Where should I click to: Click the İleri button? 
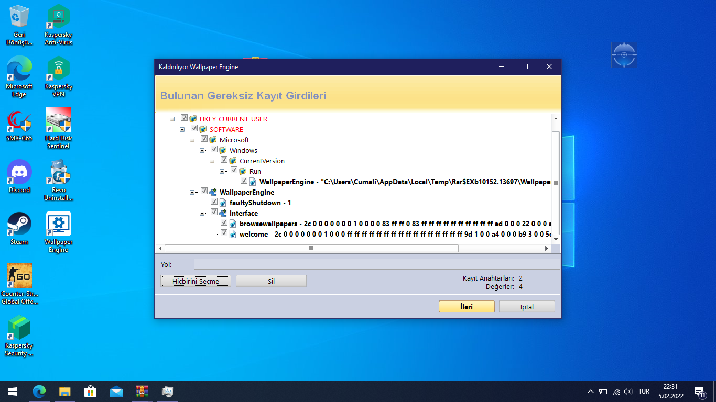(x=467, y=307)
